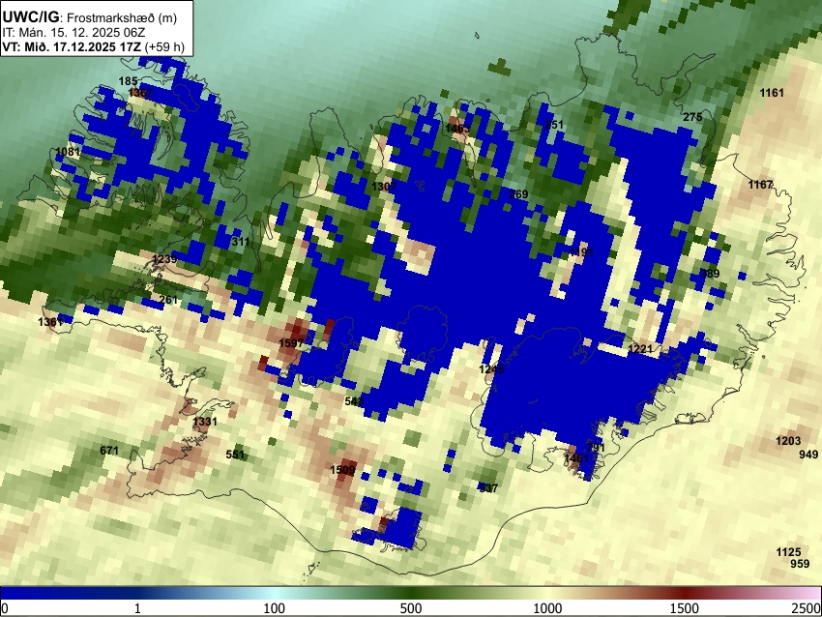822x617 pixels.
Task: Select the 1161 value label
Action: [772, 93]
